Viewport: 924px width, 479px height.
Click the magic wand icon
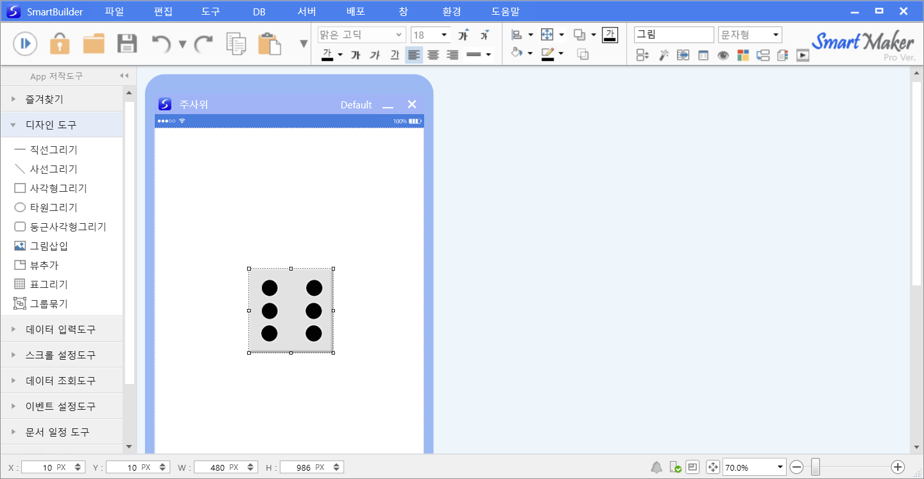click(663, 55)
